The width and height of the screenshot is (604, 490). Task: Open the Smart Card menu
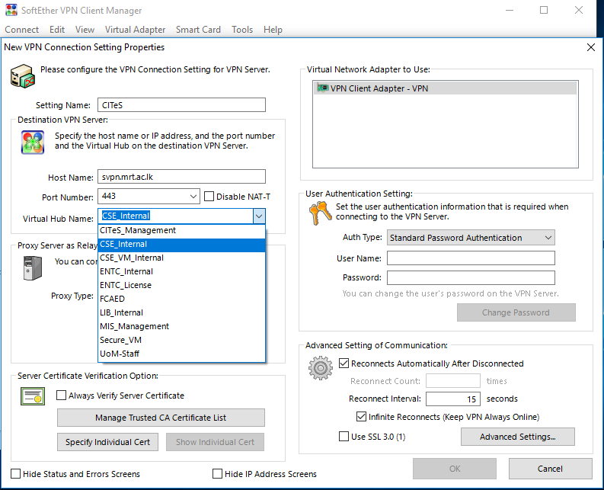(x=198, y=30)
